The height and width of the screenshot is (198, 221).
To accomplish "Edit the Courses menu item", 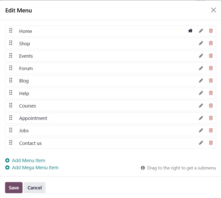I will click(201, 105).
